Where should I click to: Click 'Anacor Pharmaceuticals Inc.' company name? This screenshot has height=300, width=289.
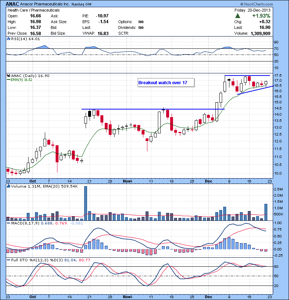(45, 4)
